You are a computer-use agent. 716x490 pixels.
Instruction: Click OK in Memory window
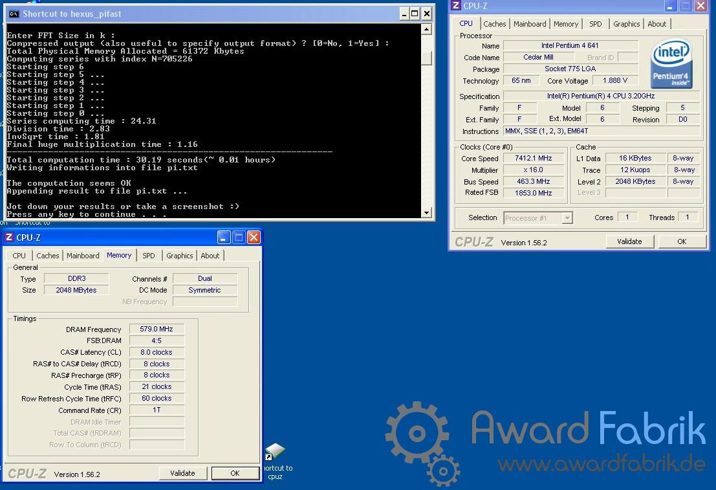pyautogui.click(x=235, y=473)
